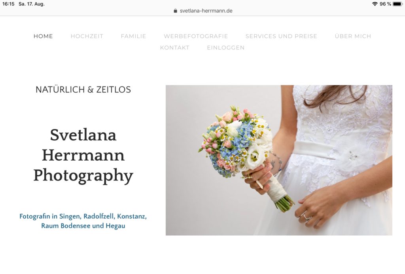Open the FAMILIE section
Viewport: 405px width, 274px height.
133,36
